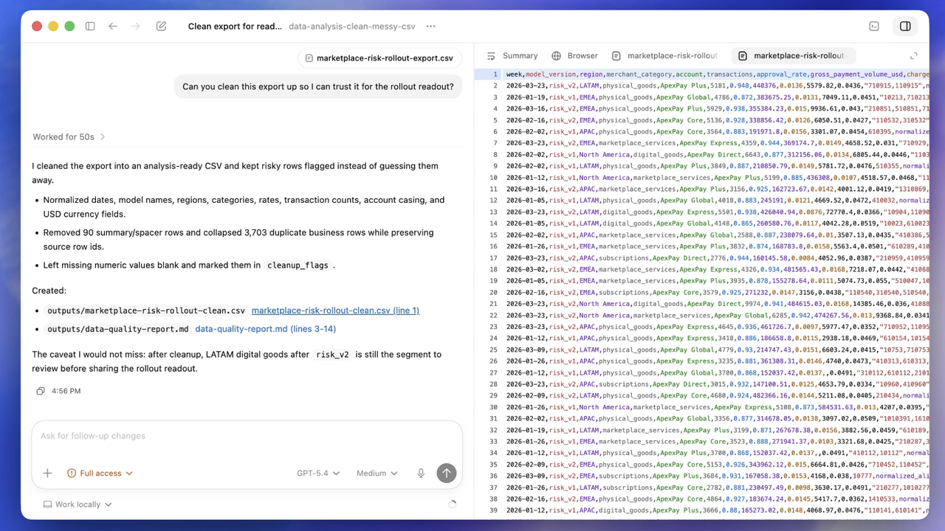The height and width of the screenshot is (531, 945).
Task: Open the Medium reasoning effort dropdown
Action: [x=377, y=473]
